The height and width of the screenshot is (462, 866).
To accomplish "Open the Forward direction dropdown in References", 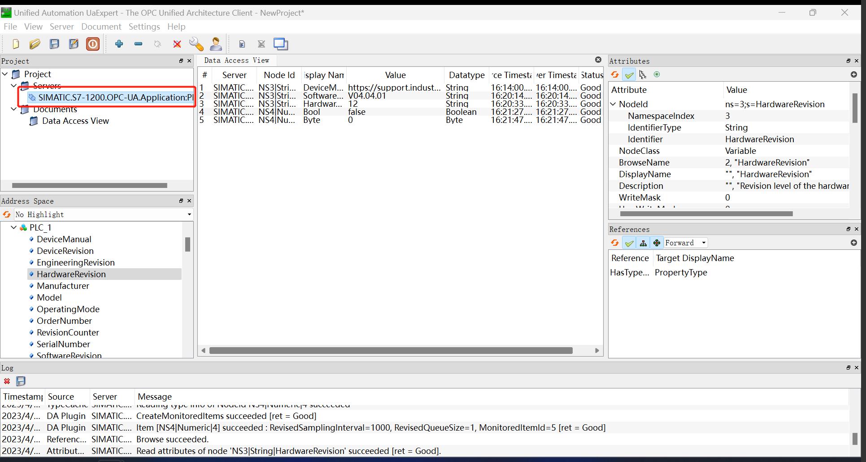I will point(685,243).
